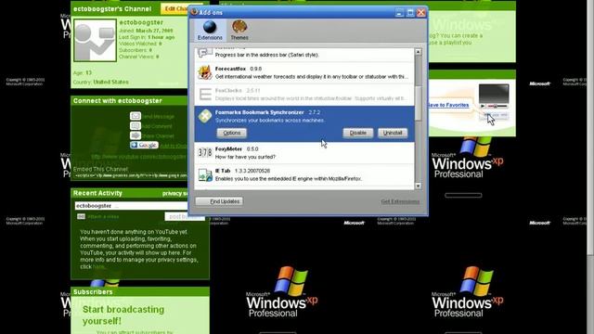This screenshot has width=594, height=334.
Task: Select the Forecastfox fox icon
Action: (x=205, y=72)
